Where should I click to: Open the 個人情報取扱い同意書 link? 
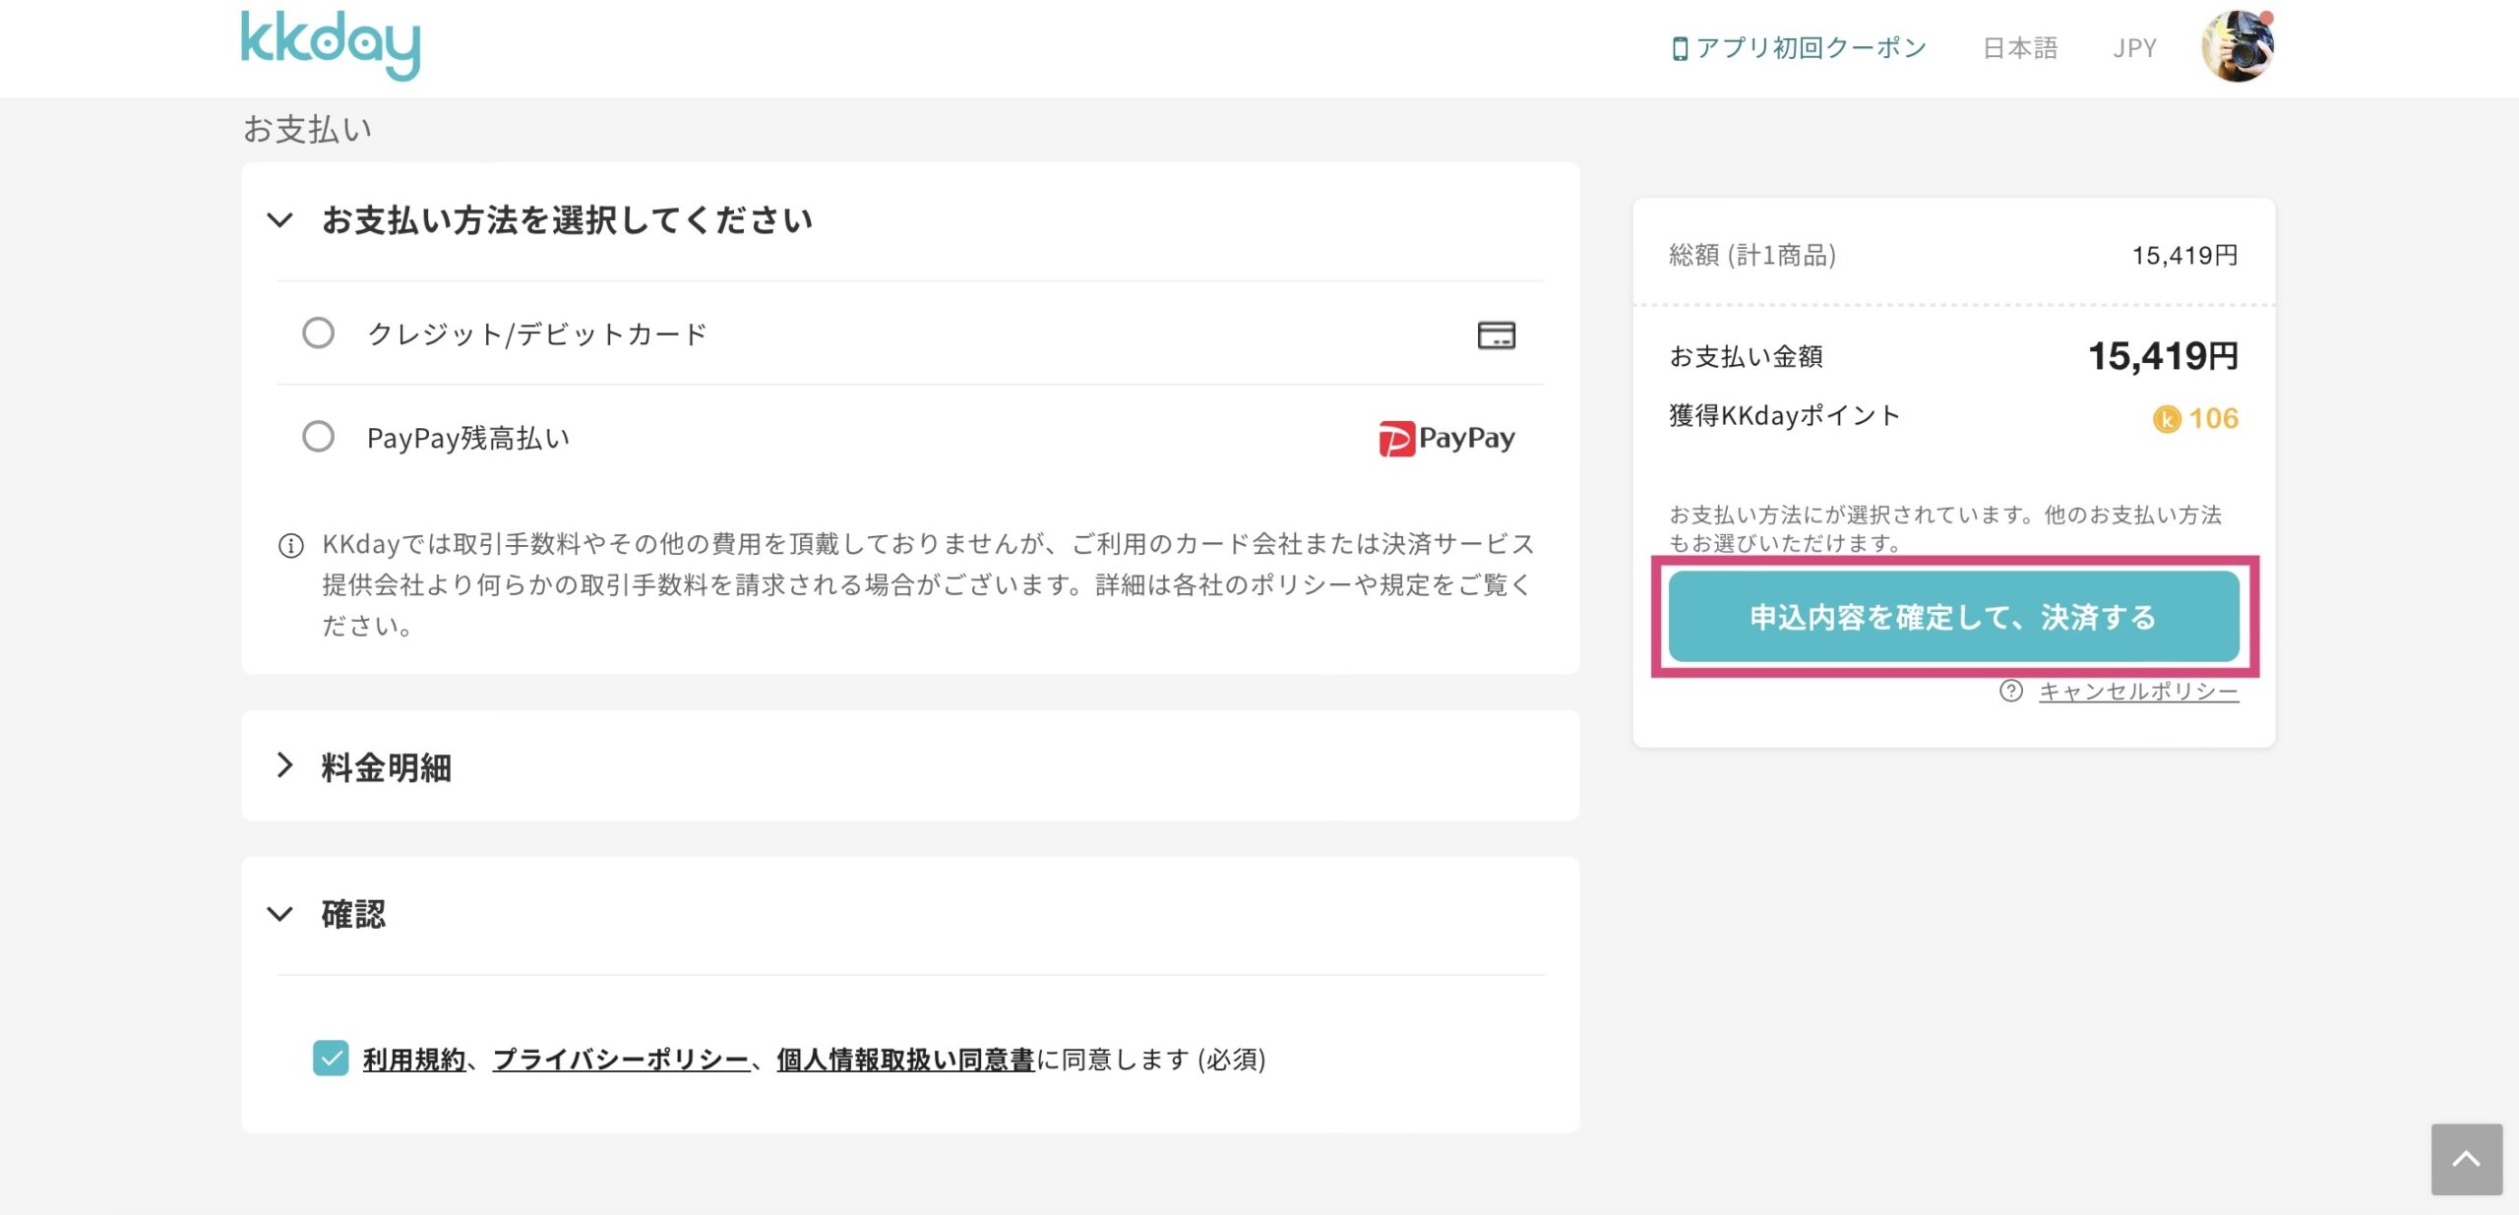click(905, 1060)
